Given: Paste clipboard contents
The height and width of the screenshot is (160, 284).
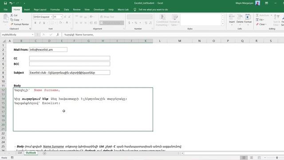Looking at the screenshot, I should click(5, 19).
